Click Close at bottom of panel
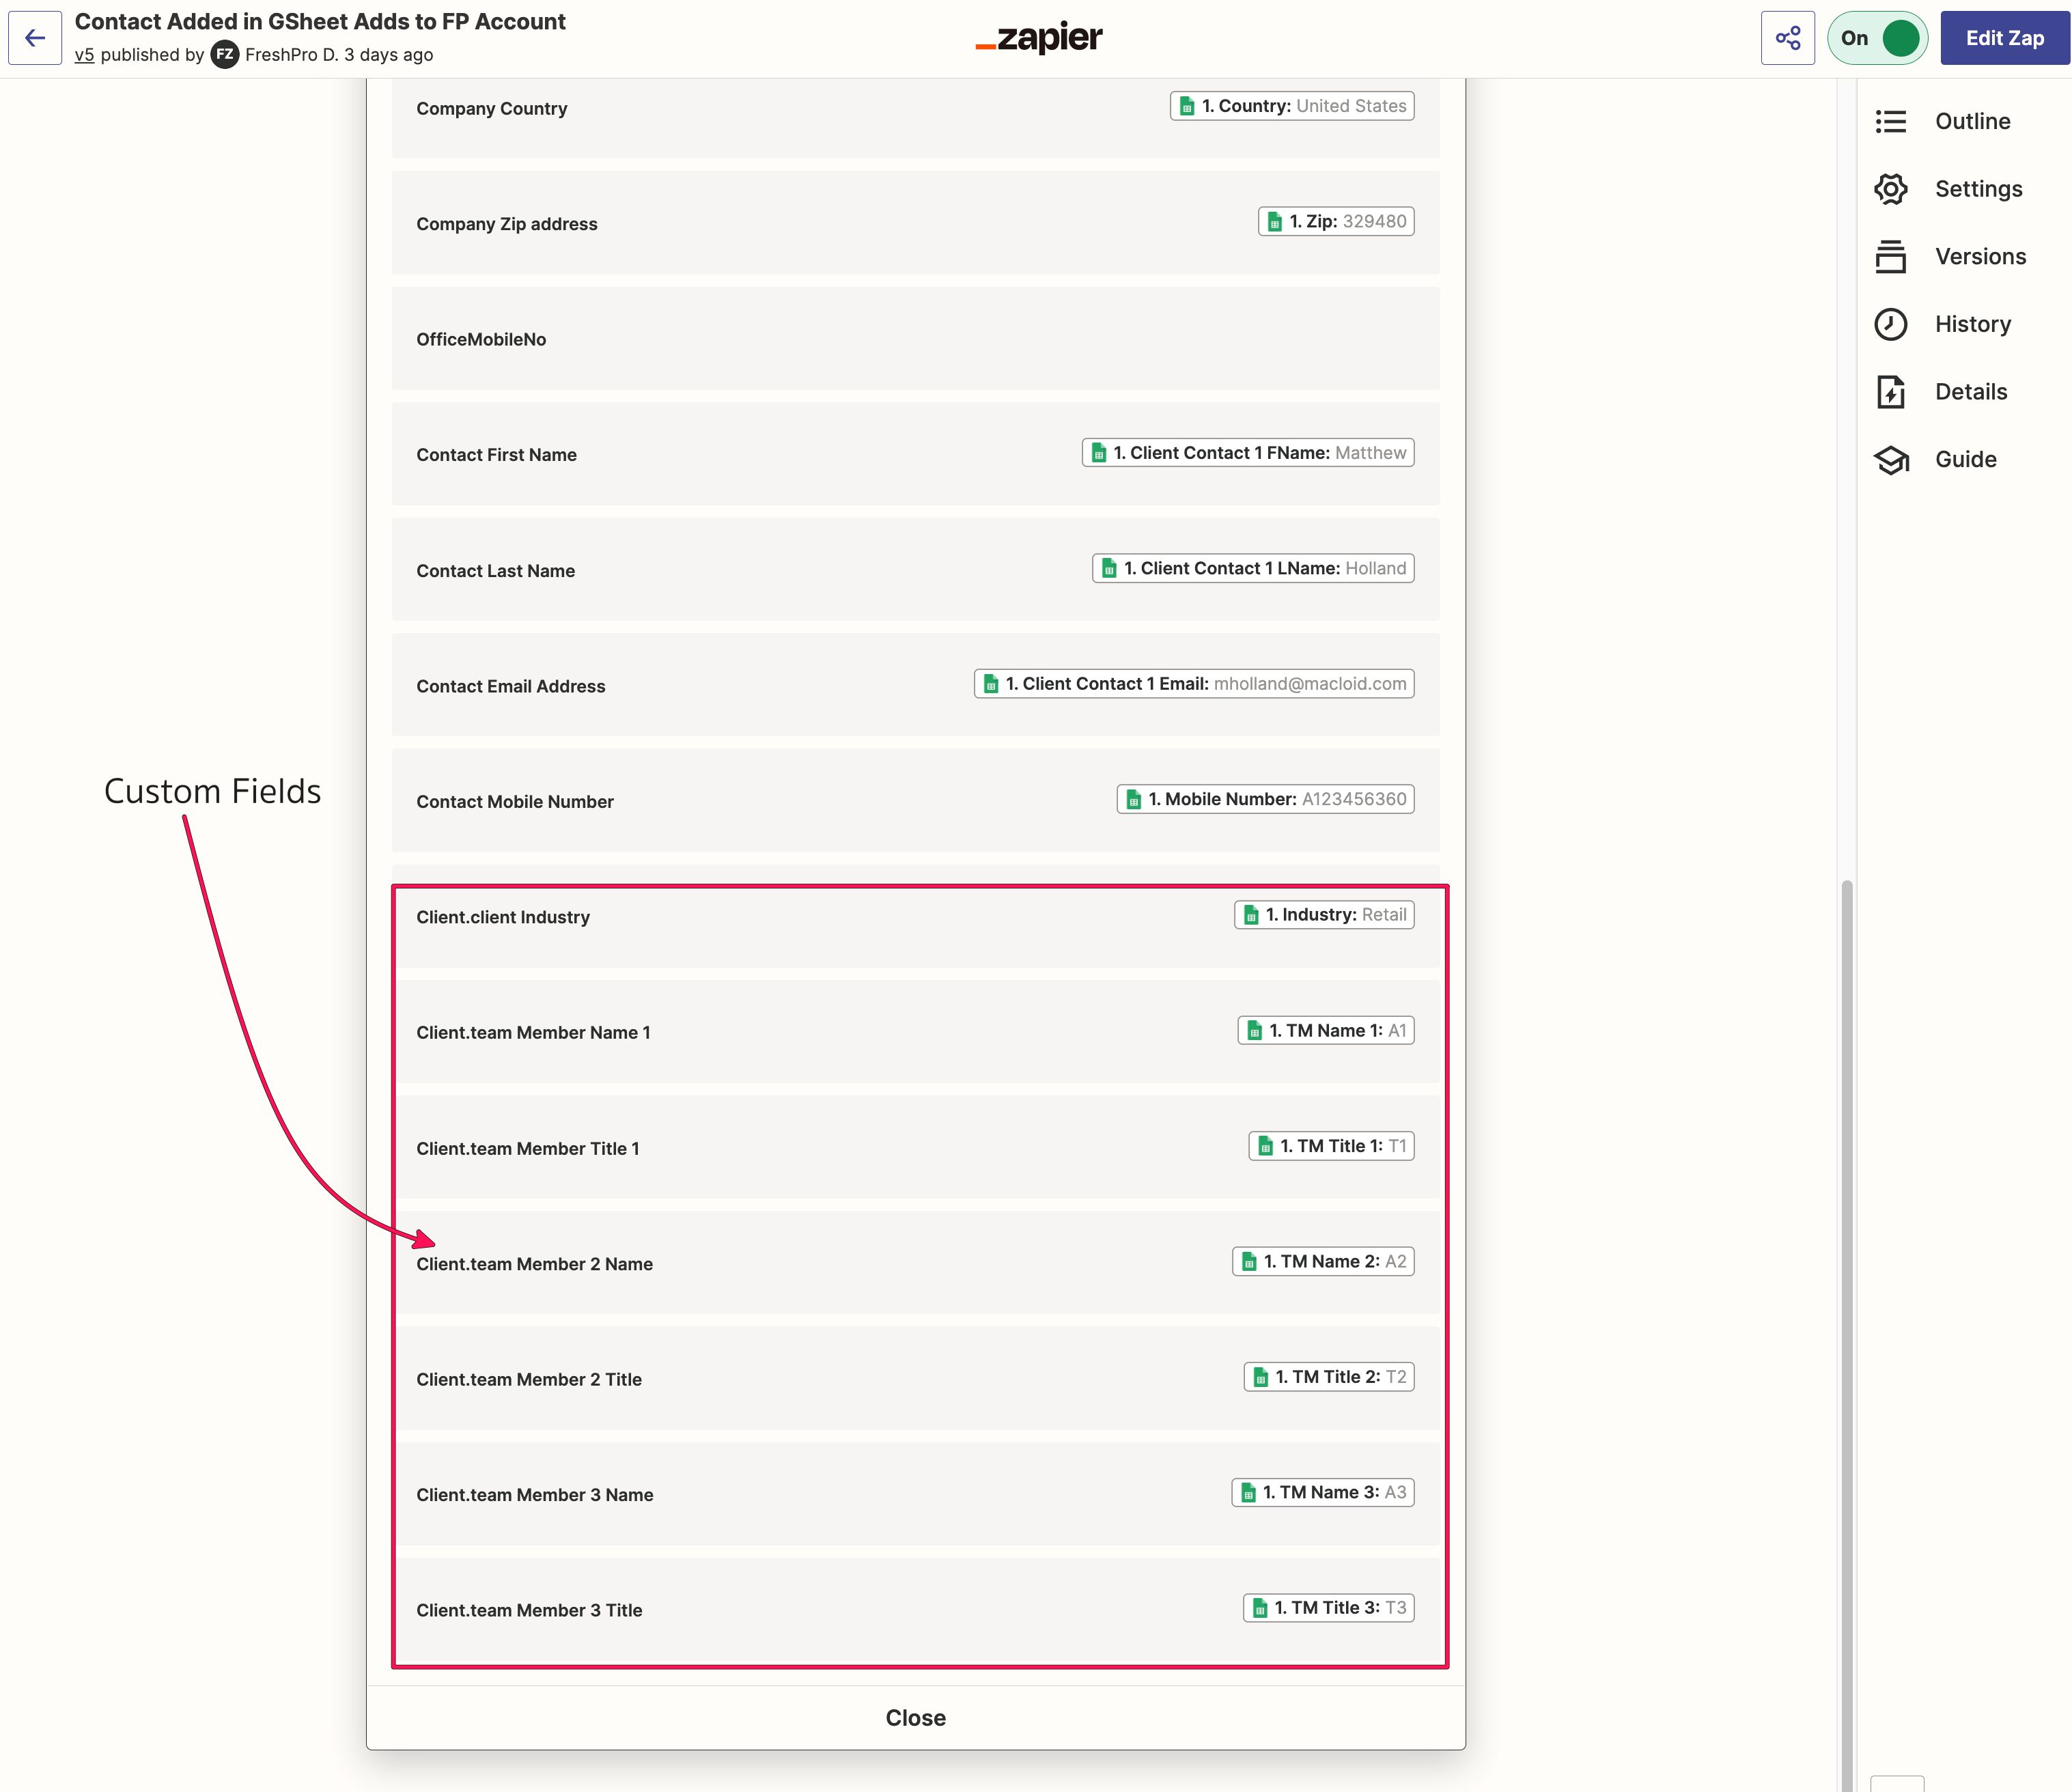The height and width of the screenshot is (1792, 2072). click(x=915, y=1717)
